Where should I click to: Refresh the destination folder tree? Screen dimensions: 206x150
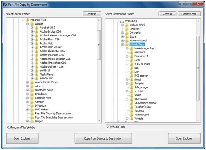point(167,14)
